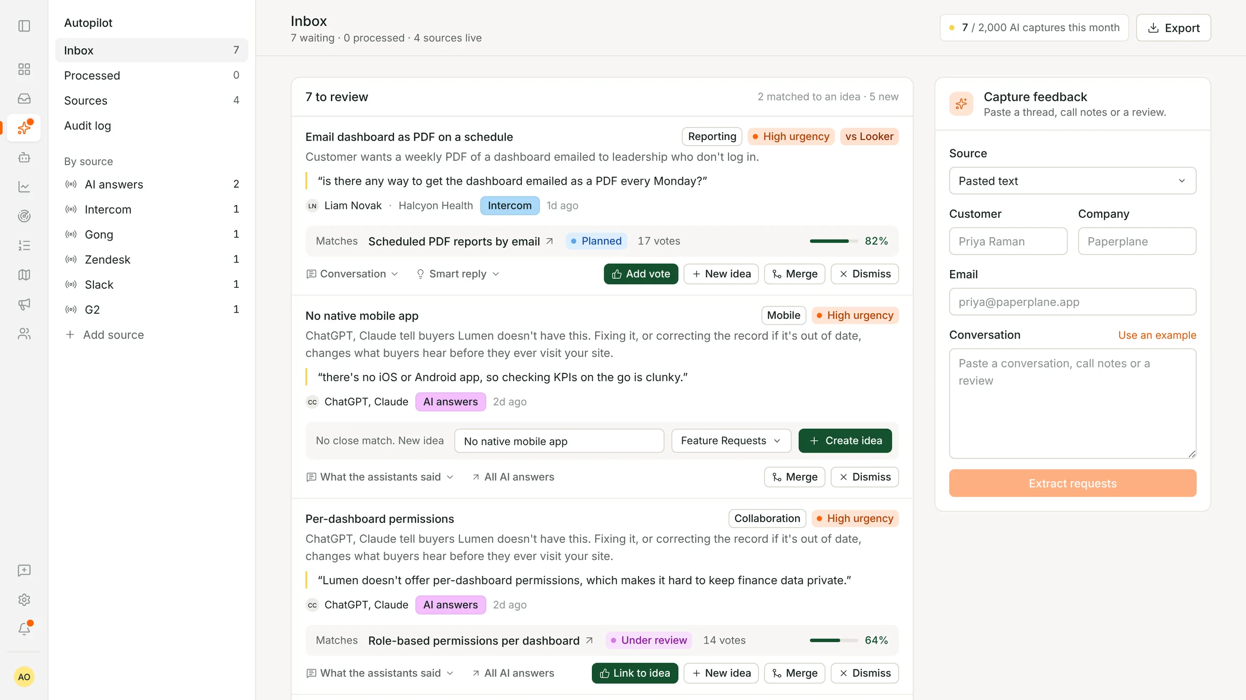Click the Conversation text area
Screen dimensions: 1246x700
coord(1073,403)
